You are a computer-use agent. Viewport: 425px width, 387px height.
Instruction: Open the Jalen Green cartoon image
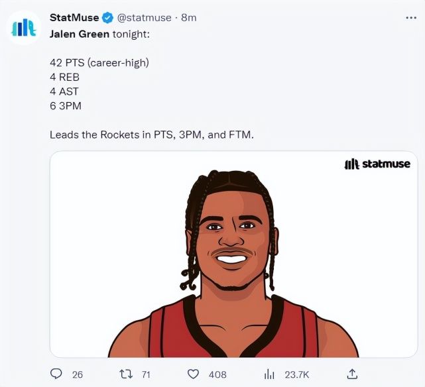pos(233,254)
